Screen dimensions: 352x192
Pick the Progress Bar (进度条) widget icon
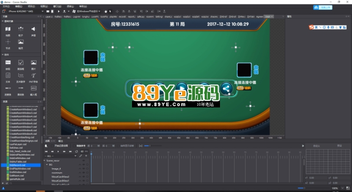8,88
